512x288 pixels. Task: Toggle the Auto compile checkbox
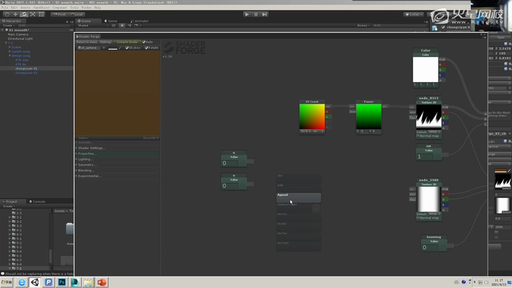(144, 42)
